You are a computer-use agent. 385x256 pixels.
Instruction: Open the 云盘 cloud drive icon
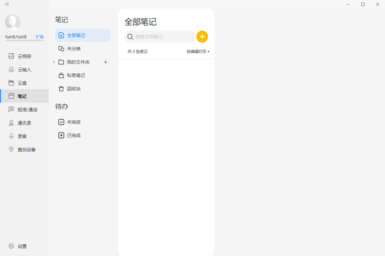pos(11,83)
